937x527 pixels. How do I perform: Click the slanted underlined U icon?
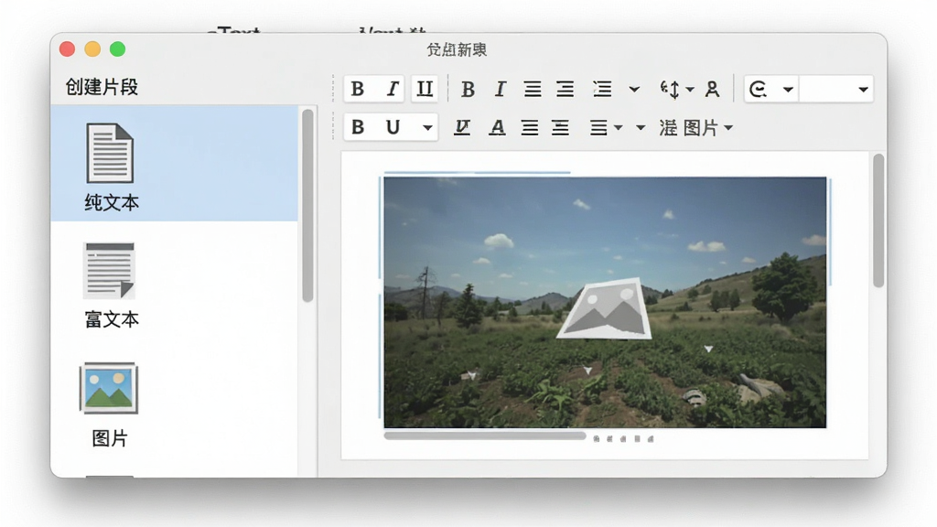[x=462, y=127]
